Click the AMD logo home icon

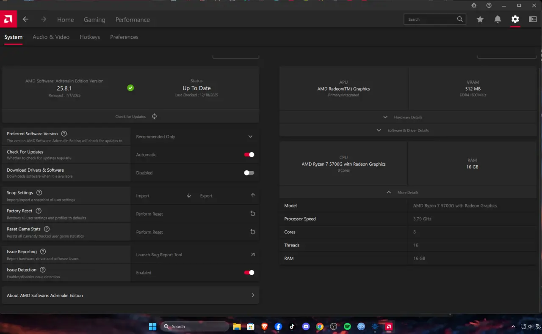pos(8,19)
